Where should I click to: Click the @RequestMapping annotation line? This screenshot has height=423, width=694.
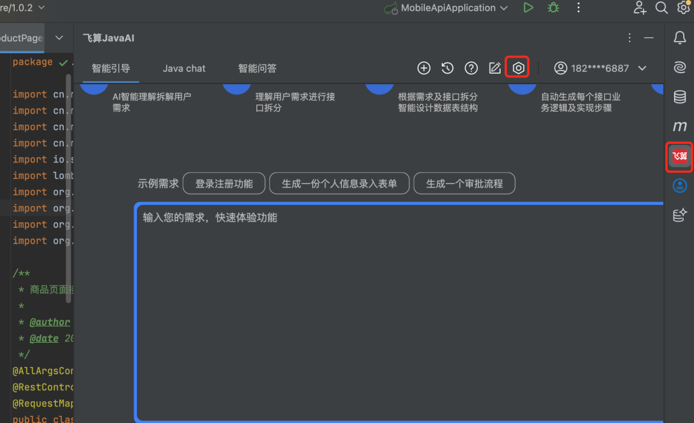[43, 404]
